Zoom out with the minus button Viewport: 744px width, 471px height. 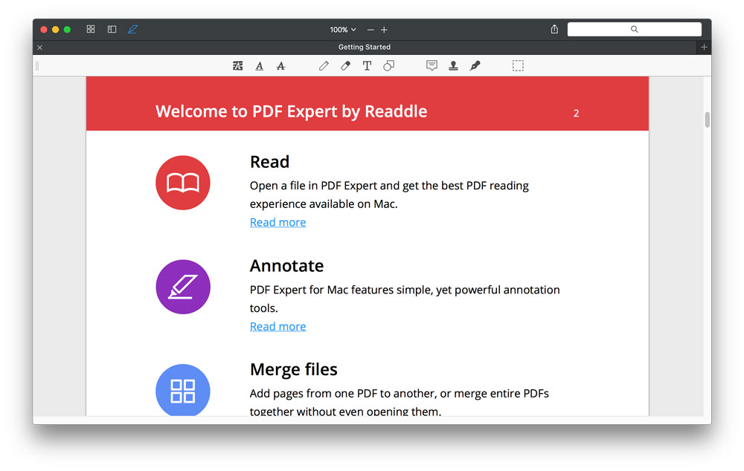(371, 30)
